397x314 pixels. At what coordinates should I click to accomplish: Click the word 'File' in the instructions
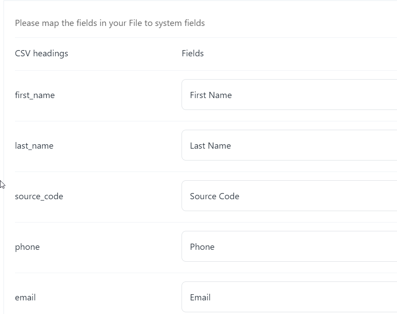pyautogui.click(x=135, y=23)
